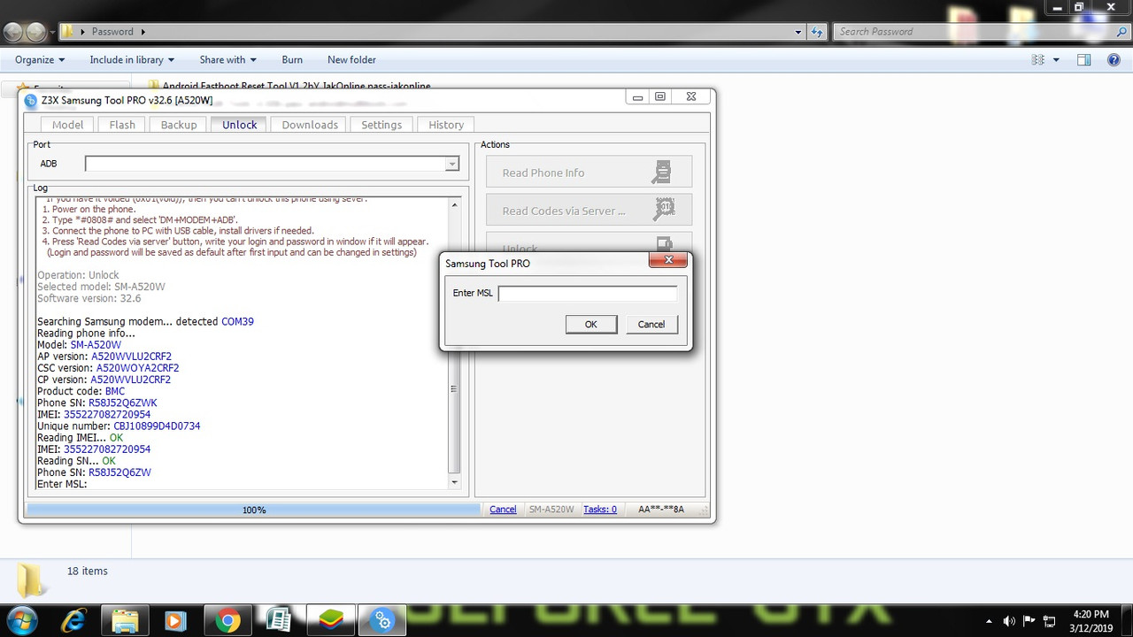Switch to the Flash tab
The height and width of the screenshot is (637, 1133).
[122, 125]
